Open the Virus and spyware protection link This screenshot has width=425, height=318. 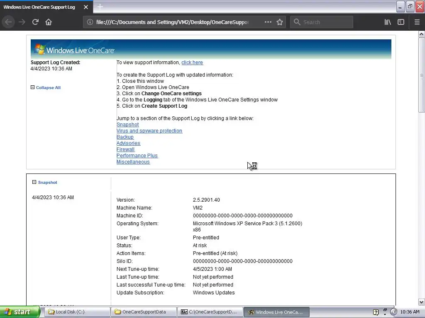click(149, 131)
